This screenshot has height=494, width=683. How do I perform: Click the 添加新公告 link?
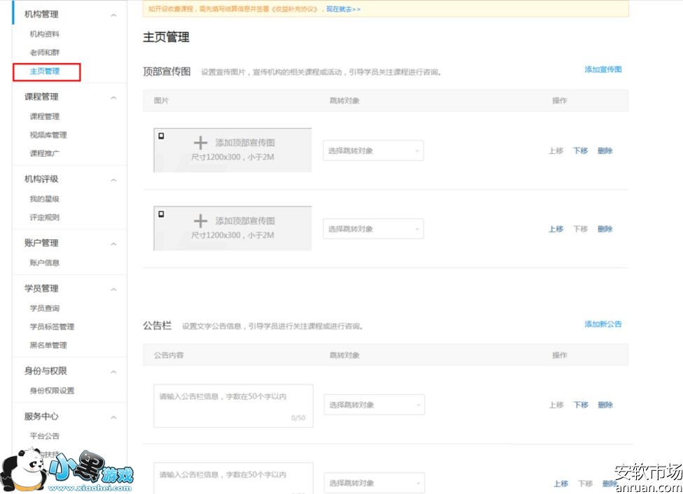pos(603,324)
